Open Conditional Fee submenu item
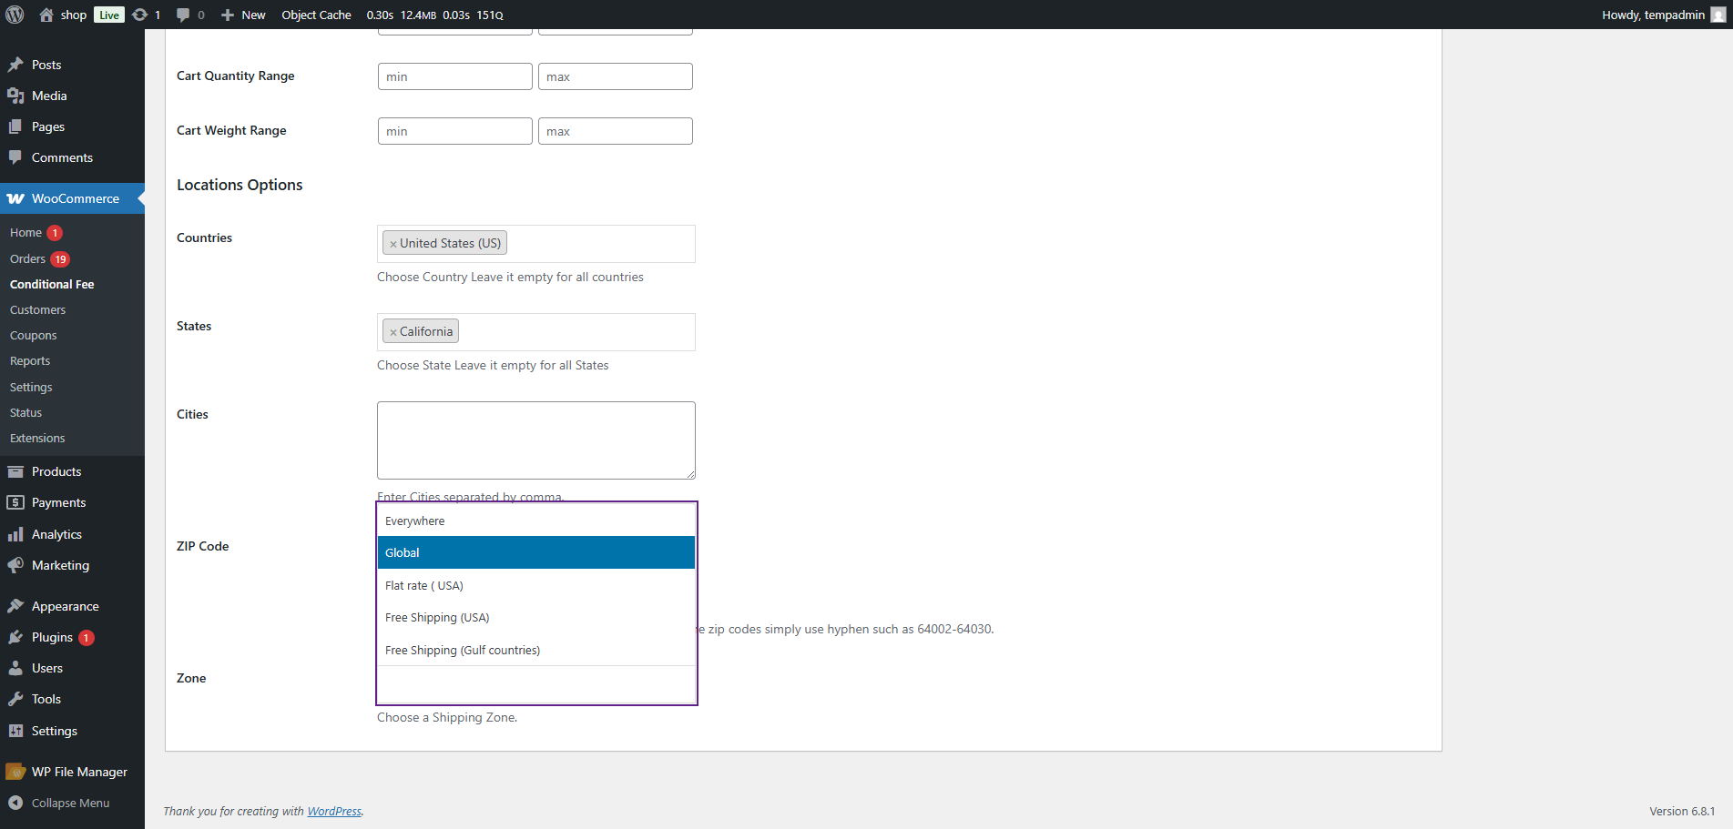This screenshot has width=1733, height=829. [x=52, y=284]
